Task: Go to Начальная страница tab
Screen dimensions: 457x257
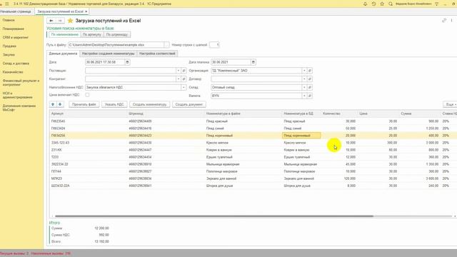Action: click(16, 11)
